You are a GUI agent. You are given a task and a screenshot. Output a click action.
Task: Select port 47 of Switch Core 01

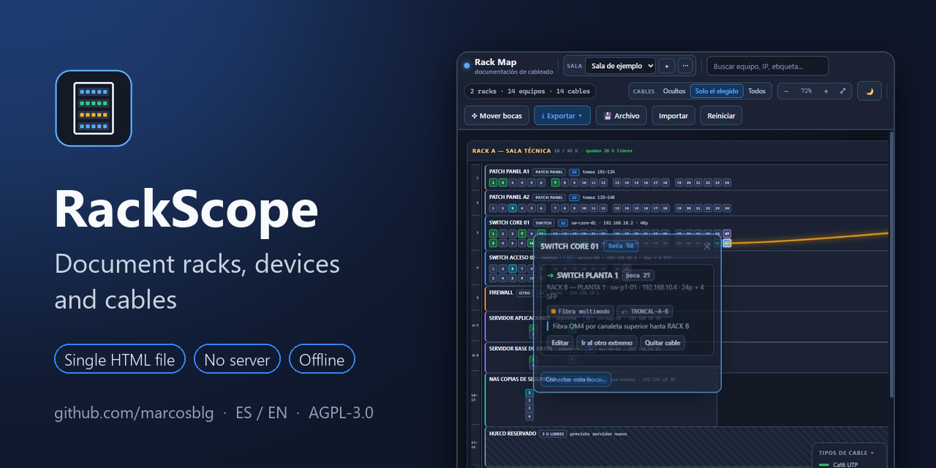click(x=727, y=234)
